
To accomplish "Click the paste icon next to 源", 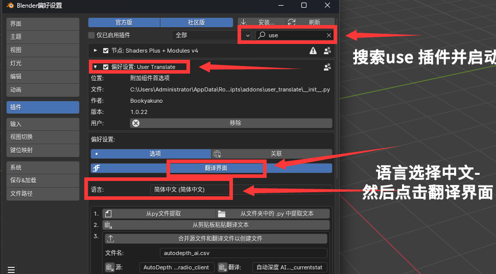I will tap(109, 267).
